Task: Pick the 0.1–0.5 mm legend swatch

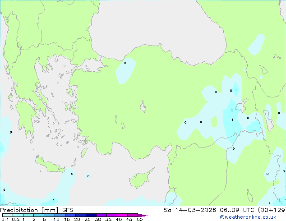Action: click(x=8, y=215)
